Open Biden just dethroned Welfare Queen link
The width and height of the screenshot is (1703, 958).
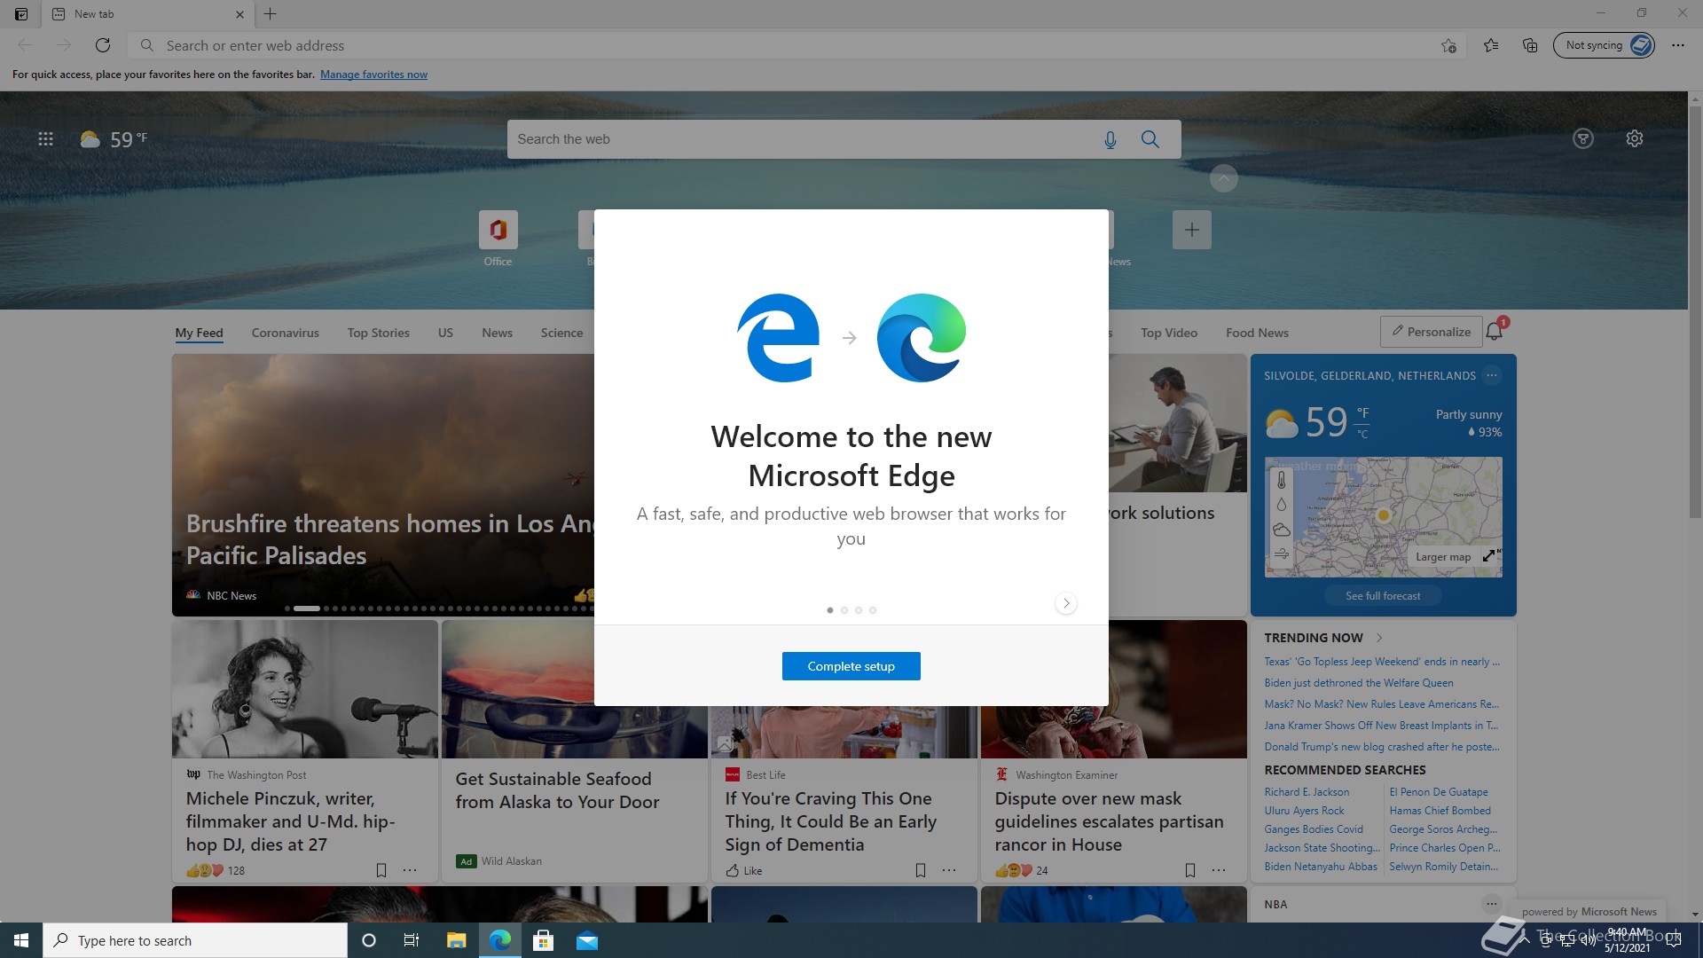click(x=1359, y=683)
